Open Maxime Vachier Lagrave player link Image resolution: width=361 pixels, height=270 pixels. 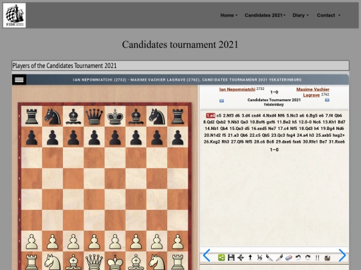[313, 92]
